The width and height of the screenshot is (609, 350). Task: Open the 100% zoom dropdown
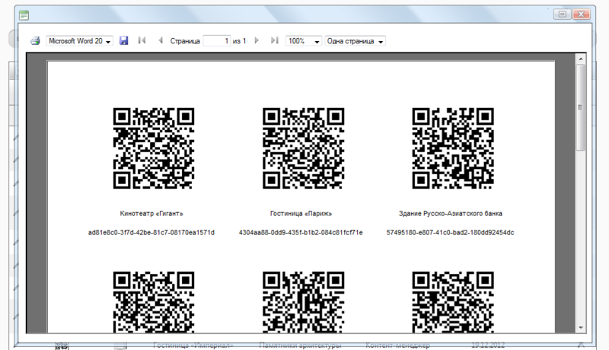(x=303, y=41)
